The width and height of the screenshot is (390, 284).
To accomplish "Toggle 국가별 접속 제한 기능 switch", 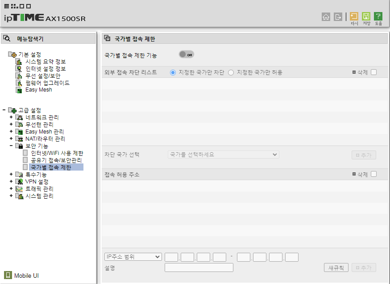I will pos(186,54).
